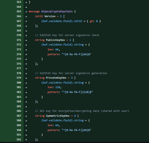
Task: Click line number 363
Action: 19,2
